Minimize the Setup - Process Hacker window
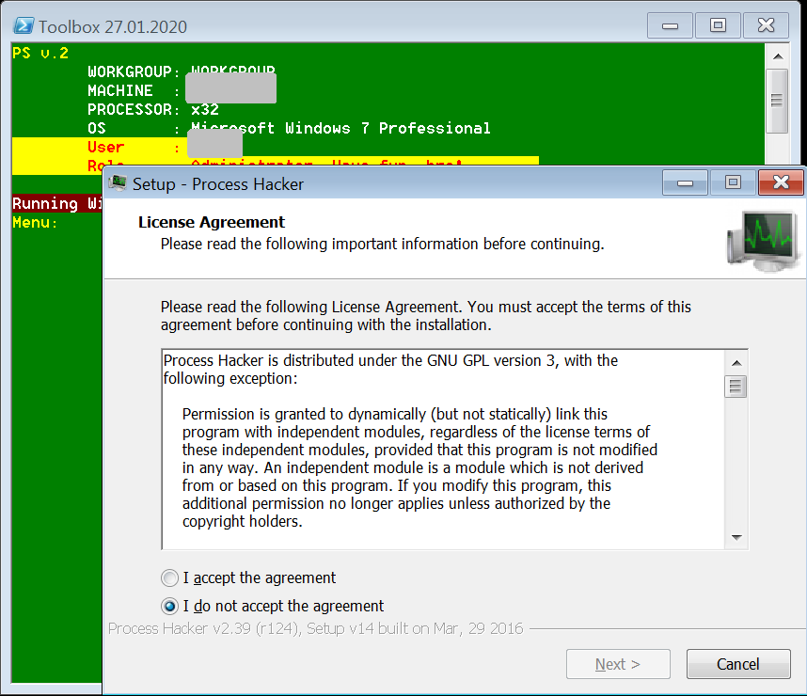The width and height of the screenshot is (807, 696). pyautogui.click(x=685, y=182)
